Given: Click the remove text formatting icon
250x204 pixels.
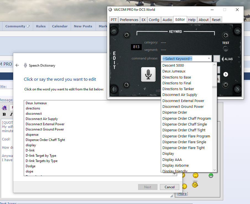Looking at the screenshot, I should (4, 108).
